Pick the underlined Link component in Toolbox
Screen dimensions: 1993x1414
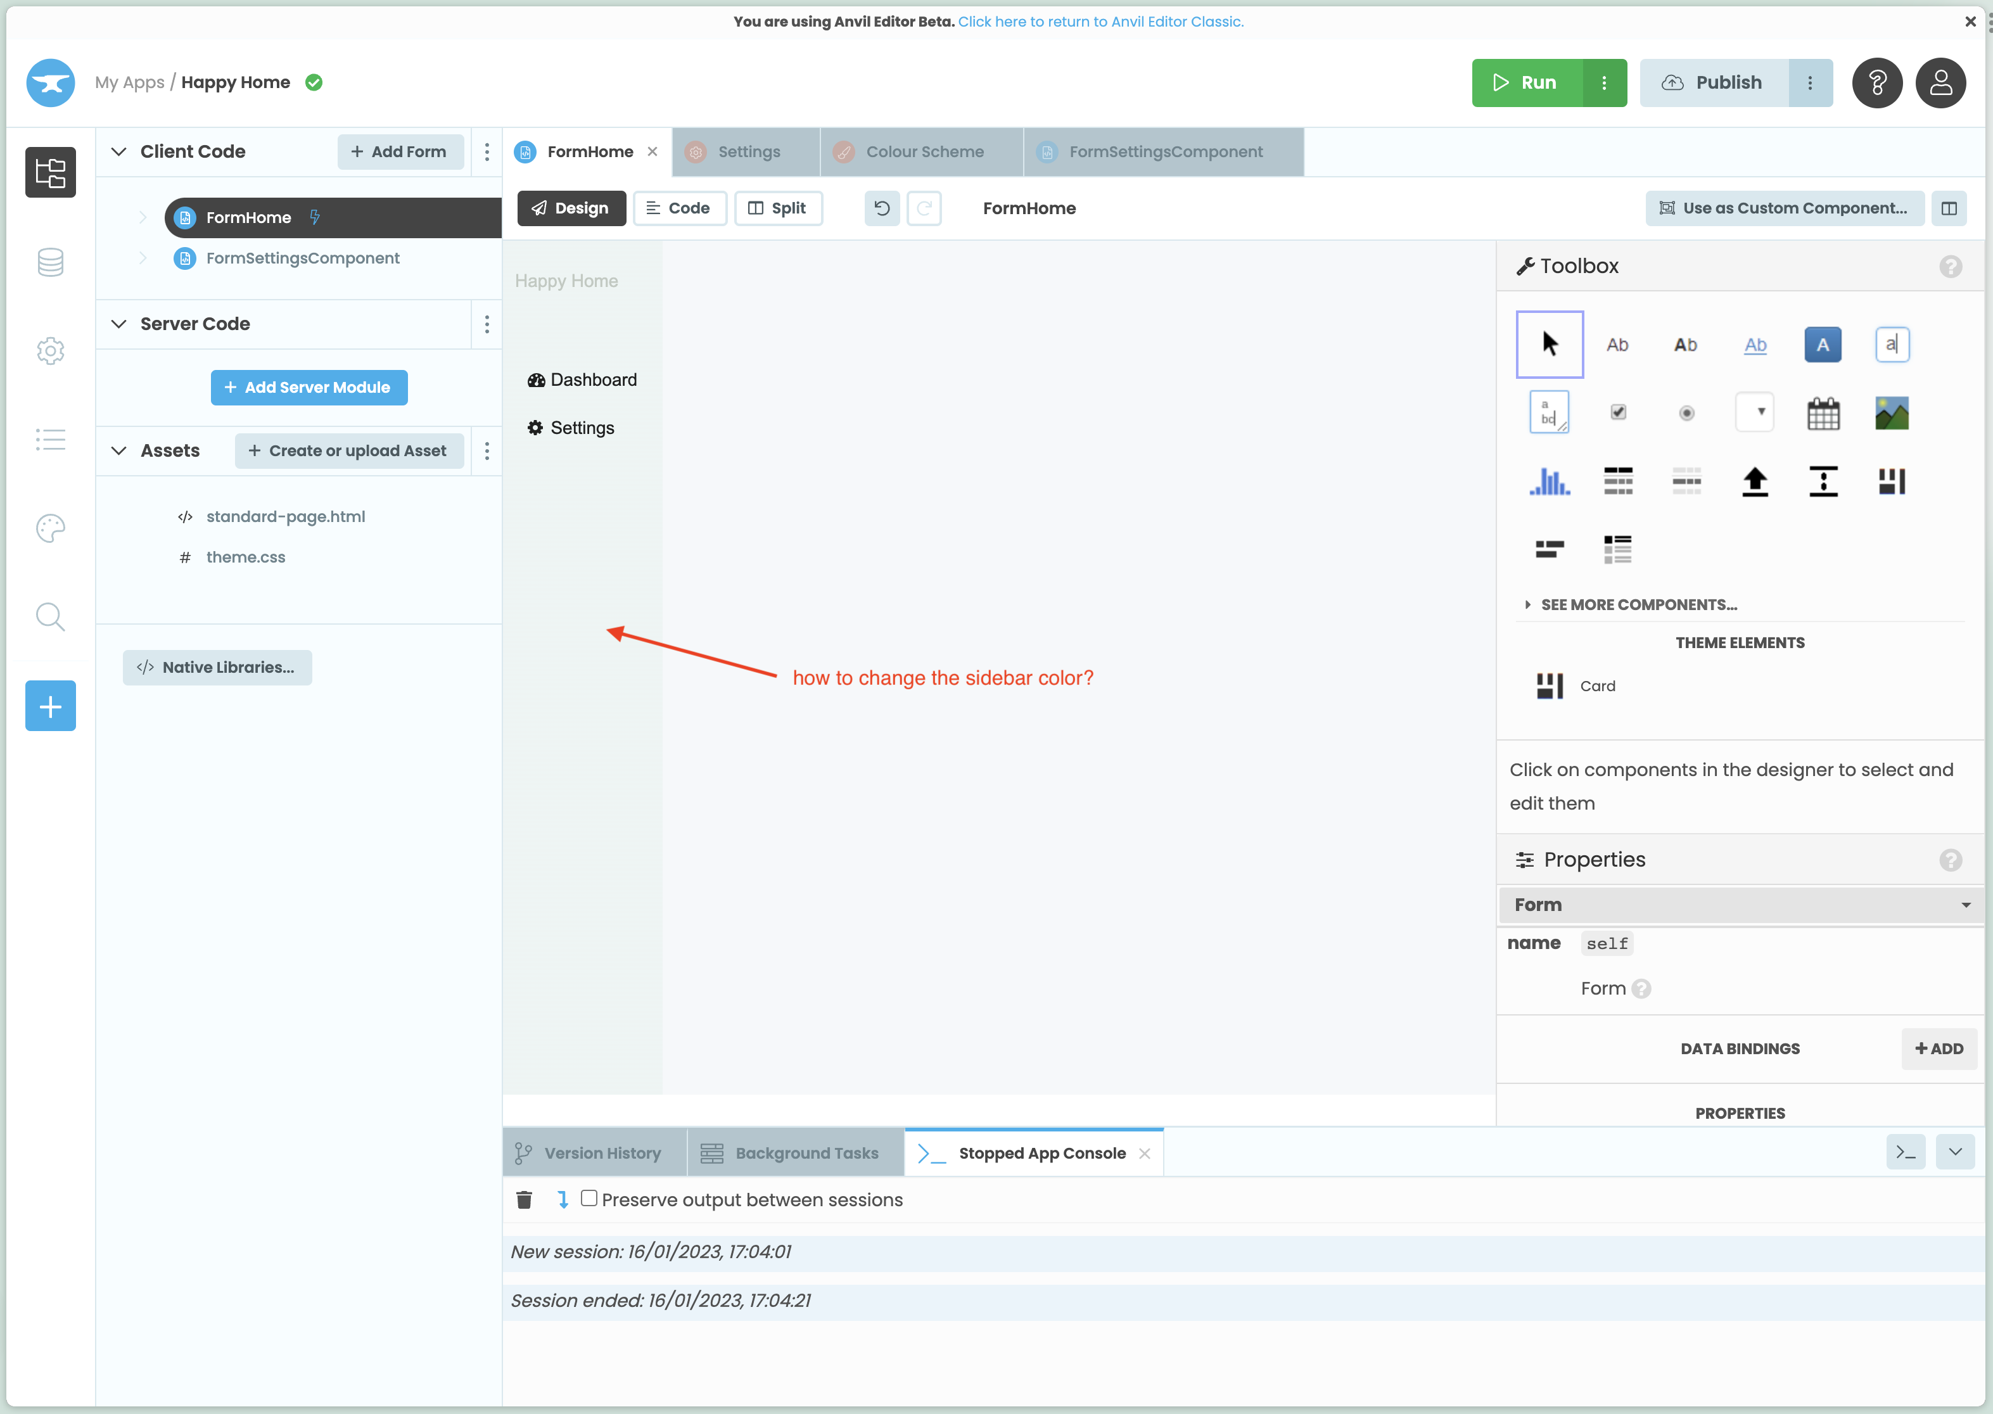tap(1754, 345)
